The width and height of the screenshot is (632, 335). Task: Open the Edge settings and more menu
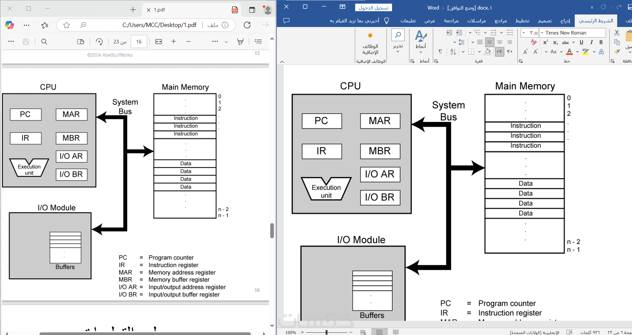(x=27, y=25)
